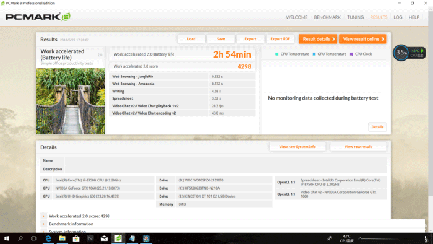
Task: Open Result details
Action: [318, 39]
